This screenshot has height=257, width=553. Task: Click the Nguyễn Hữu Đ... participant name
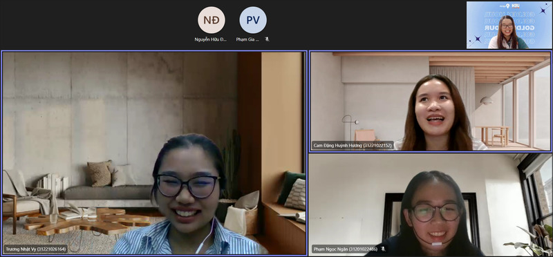tap(211, 39)
